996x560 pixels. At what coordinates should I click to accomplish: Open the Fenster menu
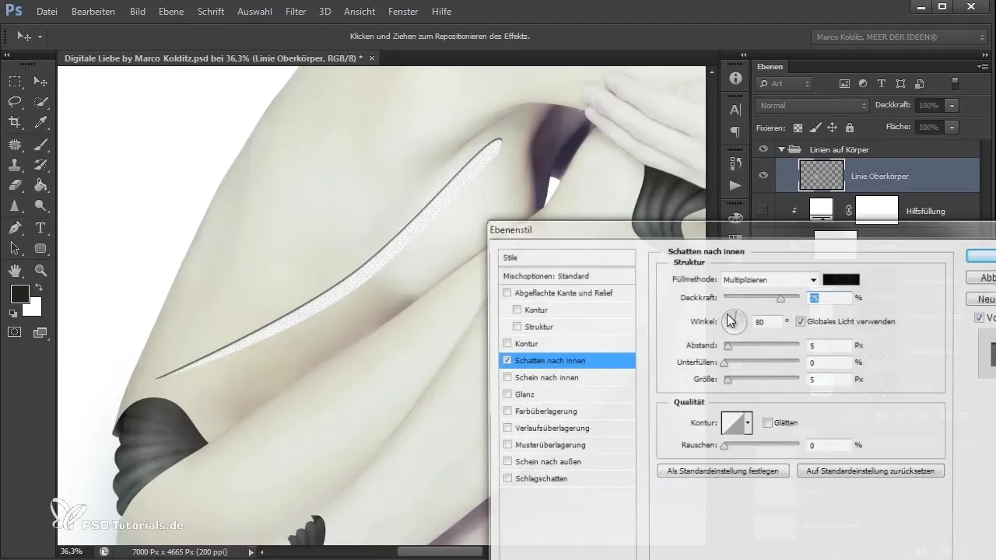[402, 12]
